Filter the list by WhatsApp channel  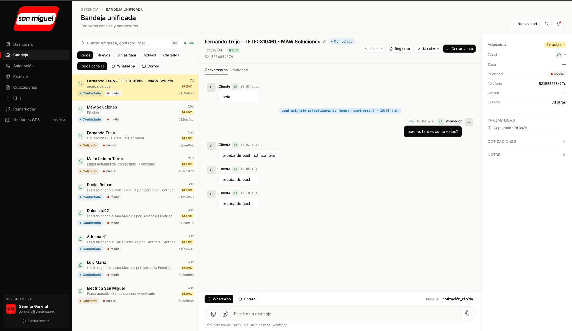[x=123, y=66]
